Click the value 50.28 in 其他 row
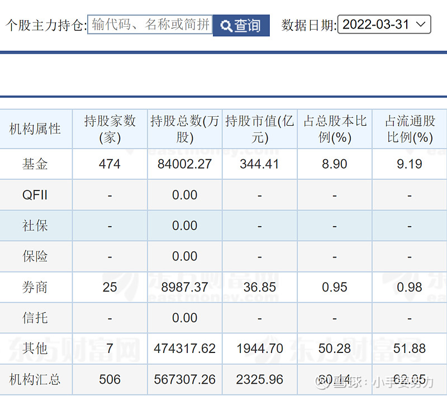Viewport: 447px width, 396px height. point(335,349)
